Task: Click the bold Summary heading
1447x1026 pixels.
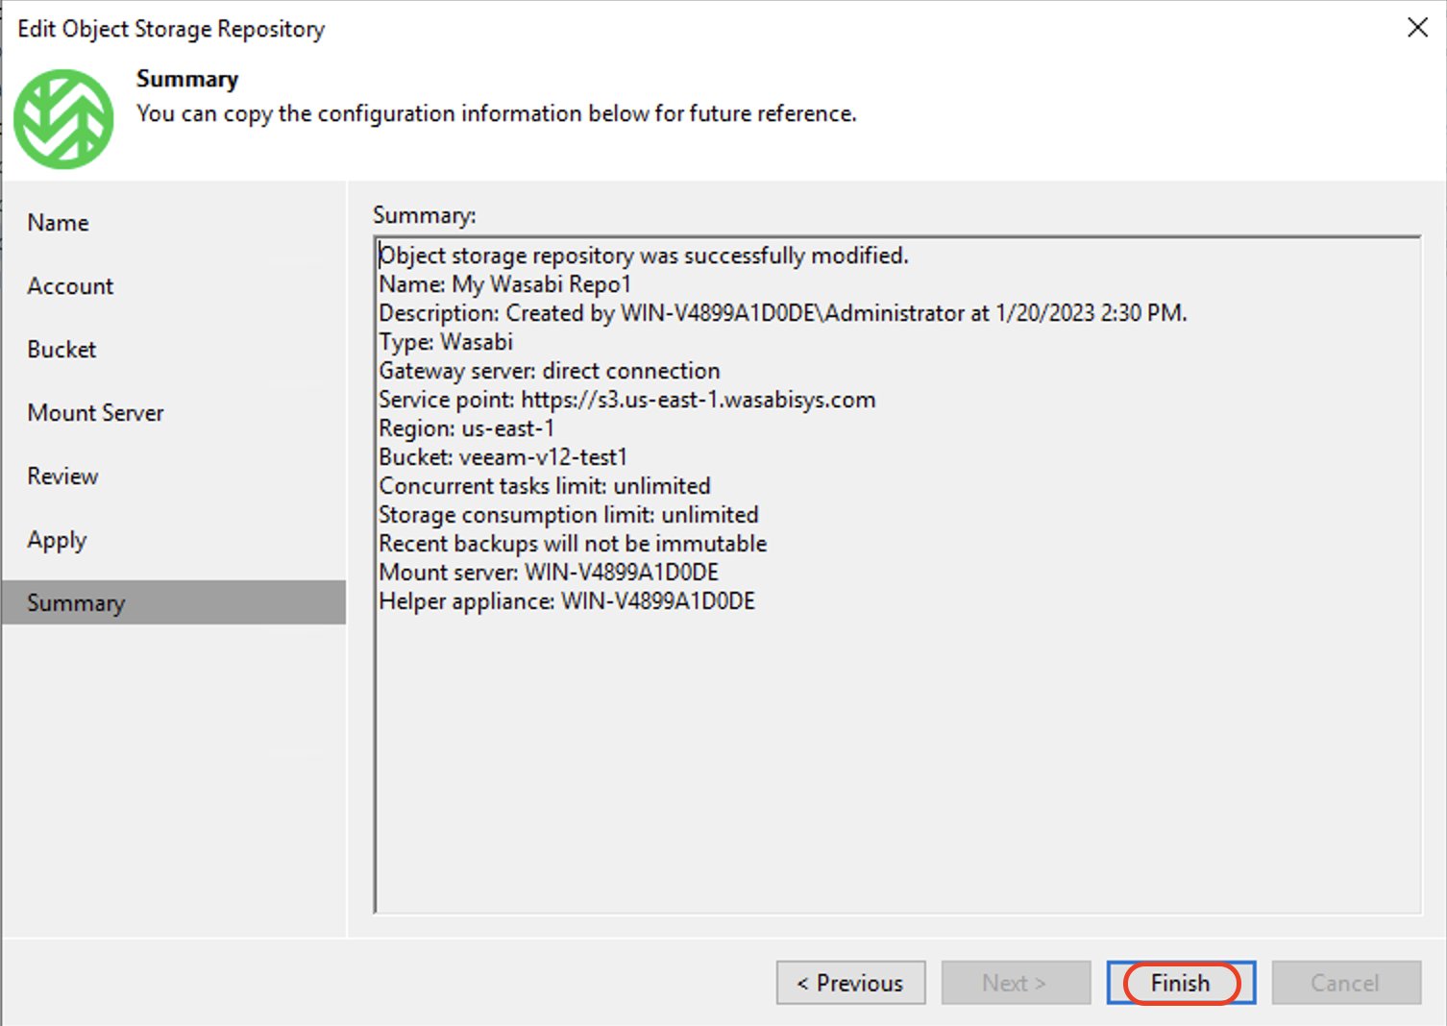Action: [187, 79]
